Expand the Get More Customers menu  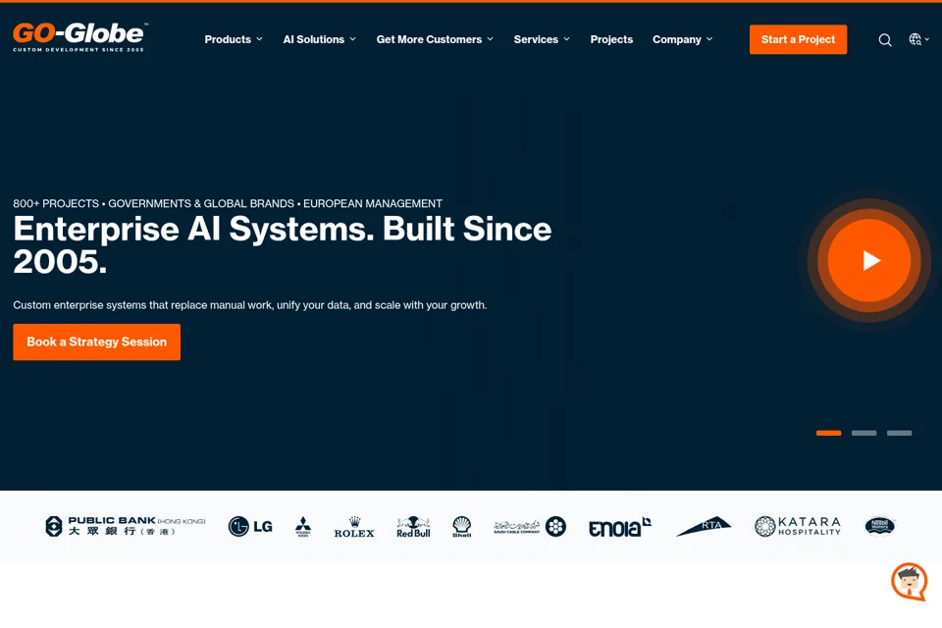(x=435, y=39)
